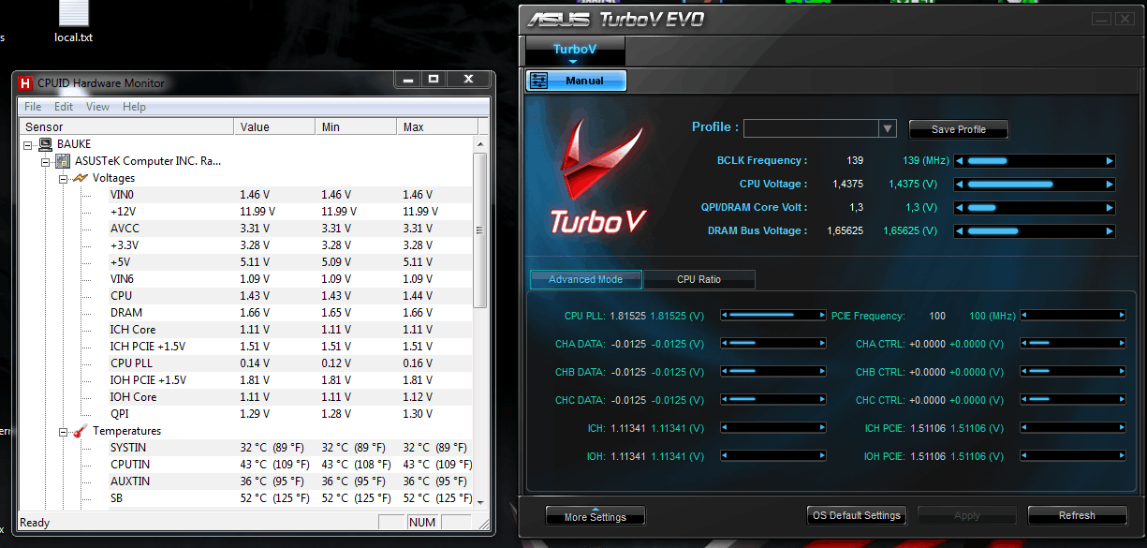The image size is (1147, 548).
Task: Click the Voltages lightning icon in tree
Action: pyautogui.click(x=81, y=177)
